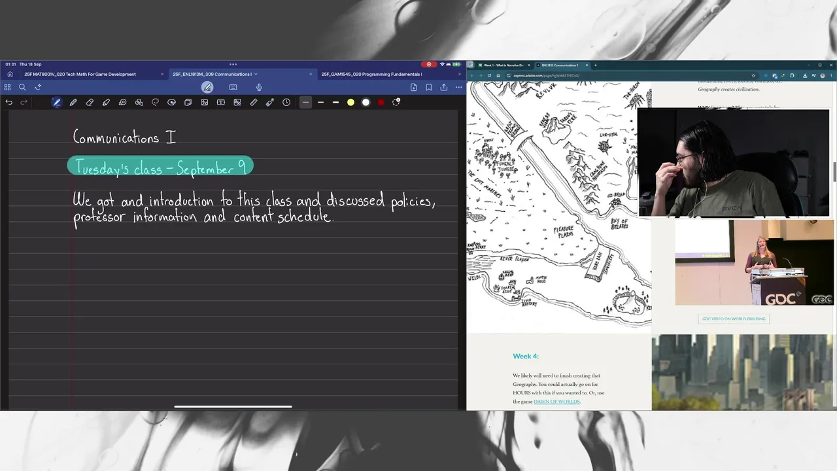The height and width of the screenshot is (471, 837).
Task: Open the share and export menu
Action: 444,87
